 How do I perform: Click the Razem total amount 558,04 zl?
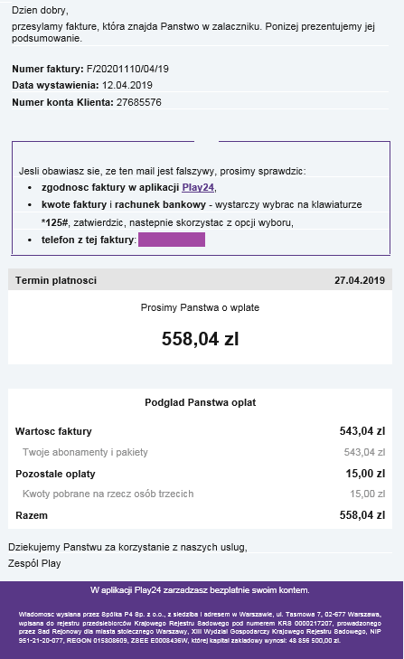click(x=362, y=515)
